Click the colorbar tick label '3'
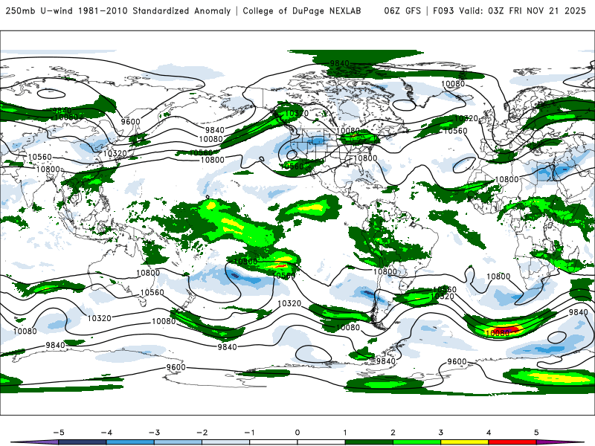 point(440,433)
